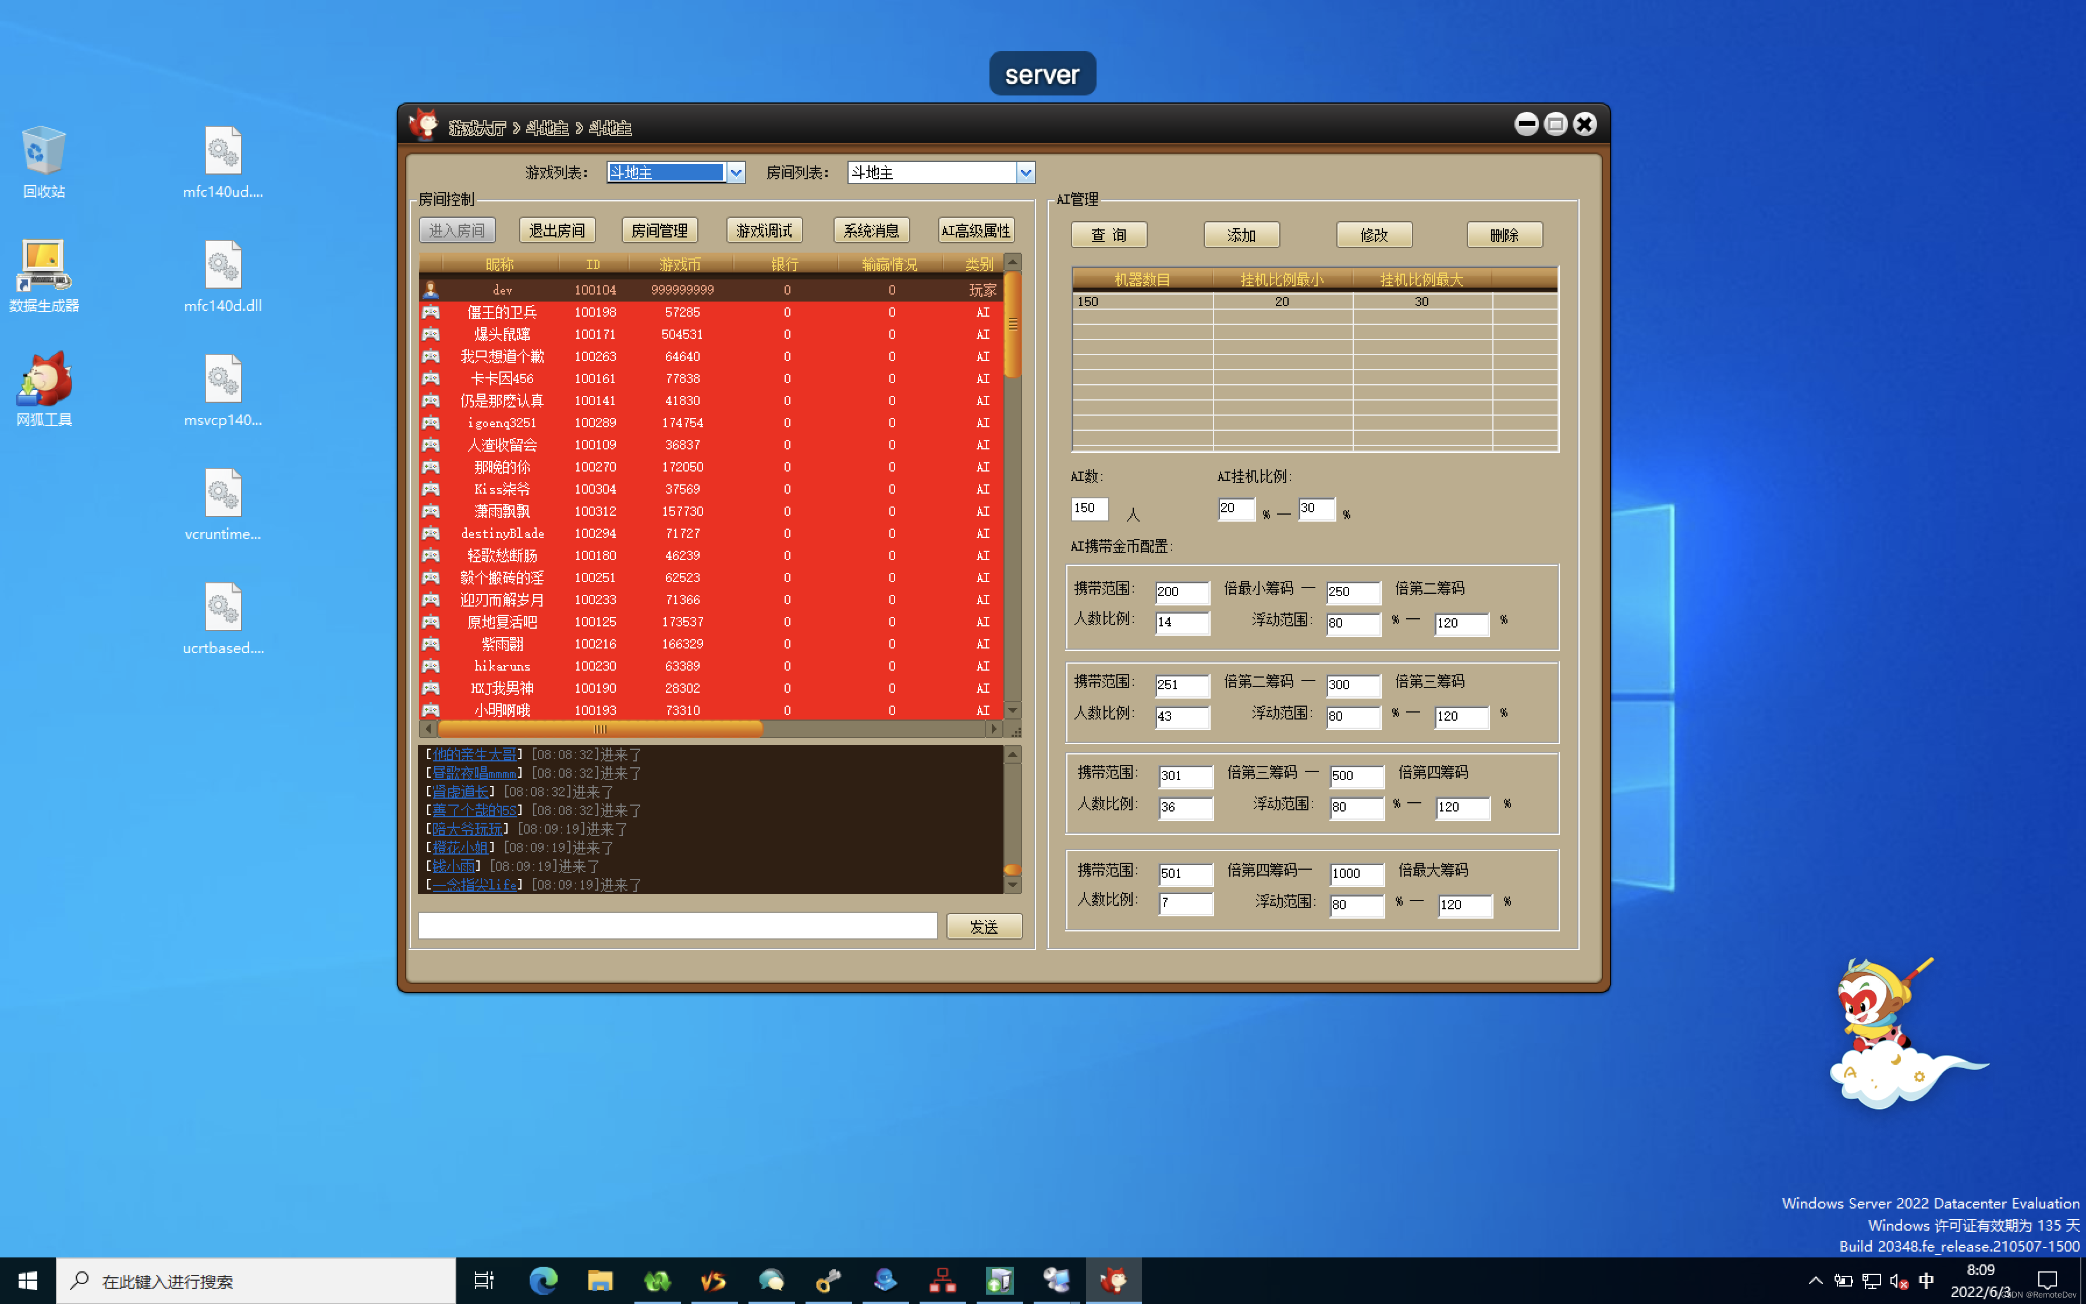Open Microsoft Edge from the taskbar

coord(543,1281)
